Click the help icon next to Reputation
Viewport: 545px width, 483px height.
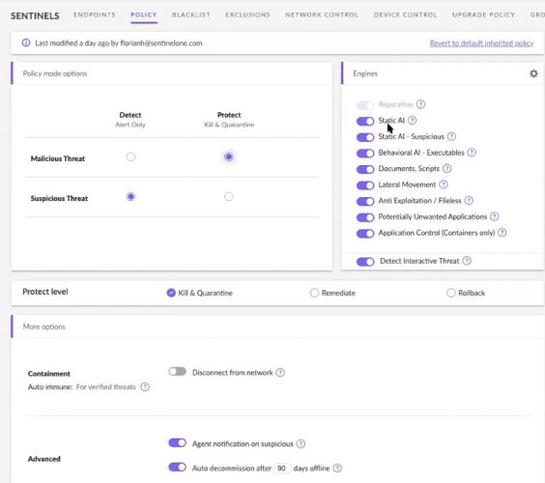420,104
